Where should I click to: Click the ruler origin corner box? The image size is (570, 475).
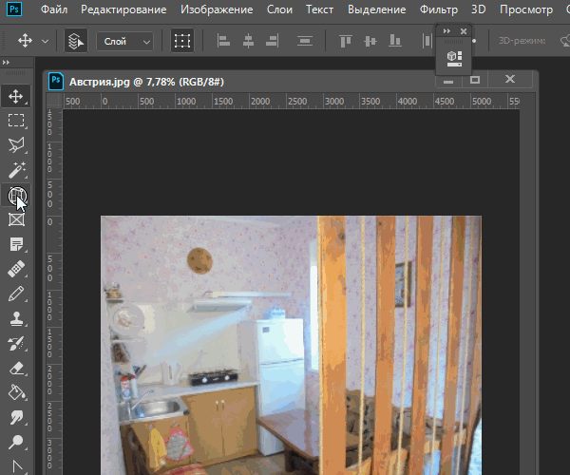coord(54,101)
